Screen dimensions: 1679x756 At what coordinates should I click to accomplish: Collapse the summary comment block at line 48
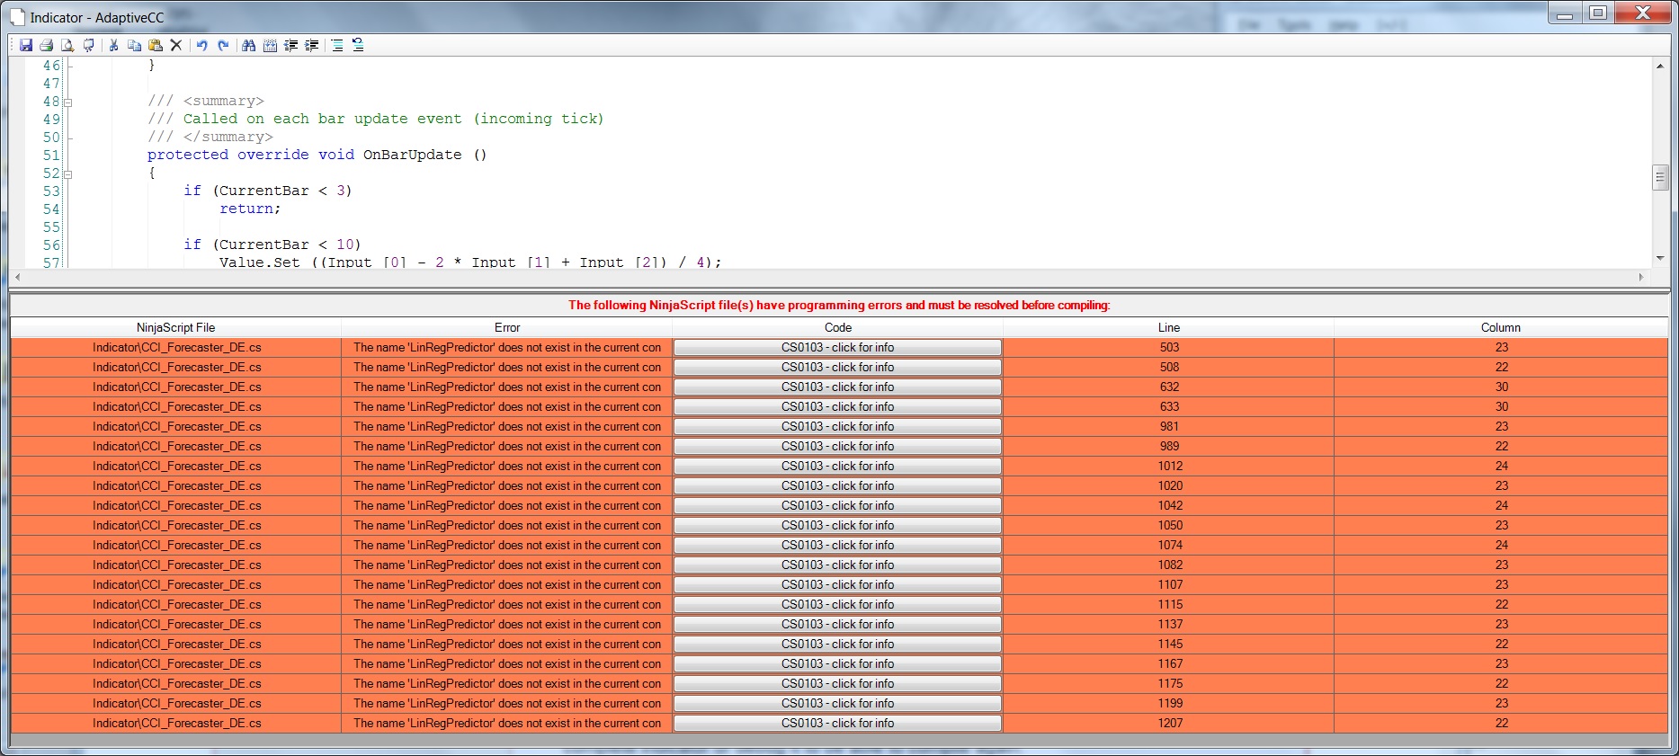coord(67,102)
